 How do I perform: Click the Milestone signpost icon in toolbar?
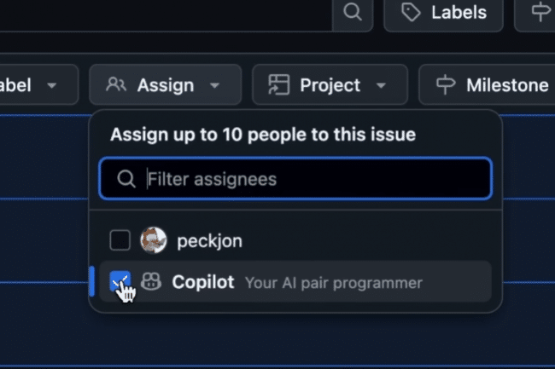tap(445, 85)
